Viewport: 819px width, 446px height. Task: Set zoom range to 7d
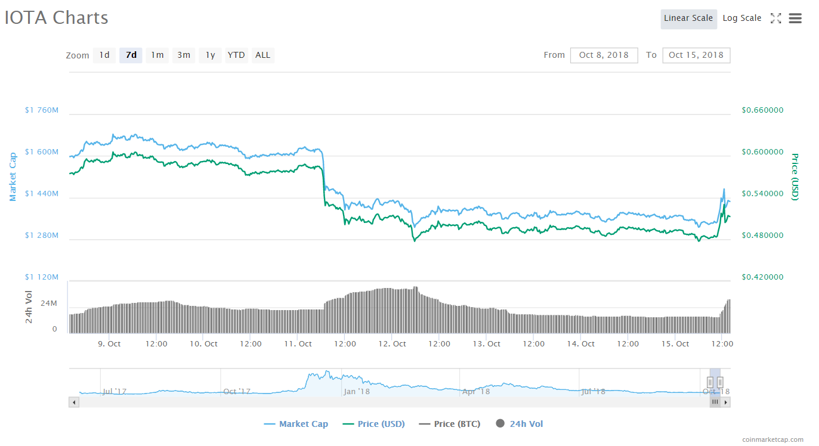tap(131, 55)
